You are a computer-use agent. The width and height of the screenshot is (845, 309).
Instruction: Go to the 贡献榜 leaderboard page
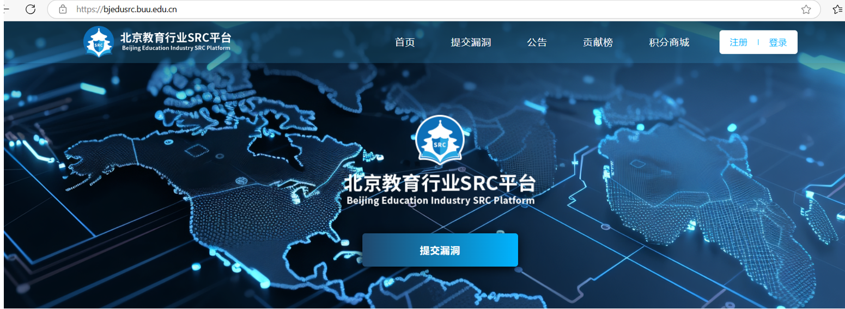(598, 42)
